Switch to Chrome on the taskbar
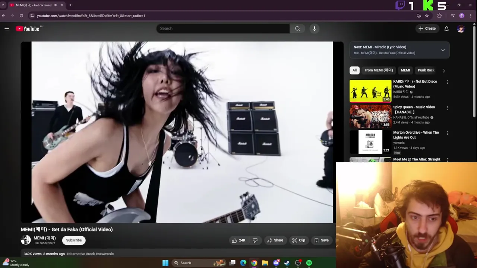The height and width of the screenshot is (268, 477). point(254,263)
